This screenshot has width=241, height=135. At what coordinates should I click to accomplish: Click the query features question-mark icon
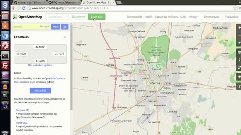click(x=239, y=86)
